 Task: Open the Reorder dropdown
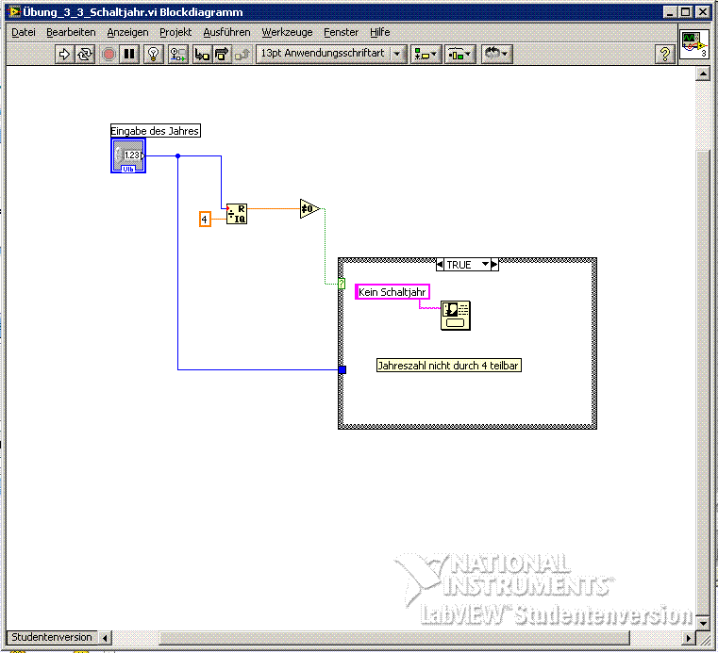tap(496, 54)
